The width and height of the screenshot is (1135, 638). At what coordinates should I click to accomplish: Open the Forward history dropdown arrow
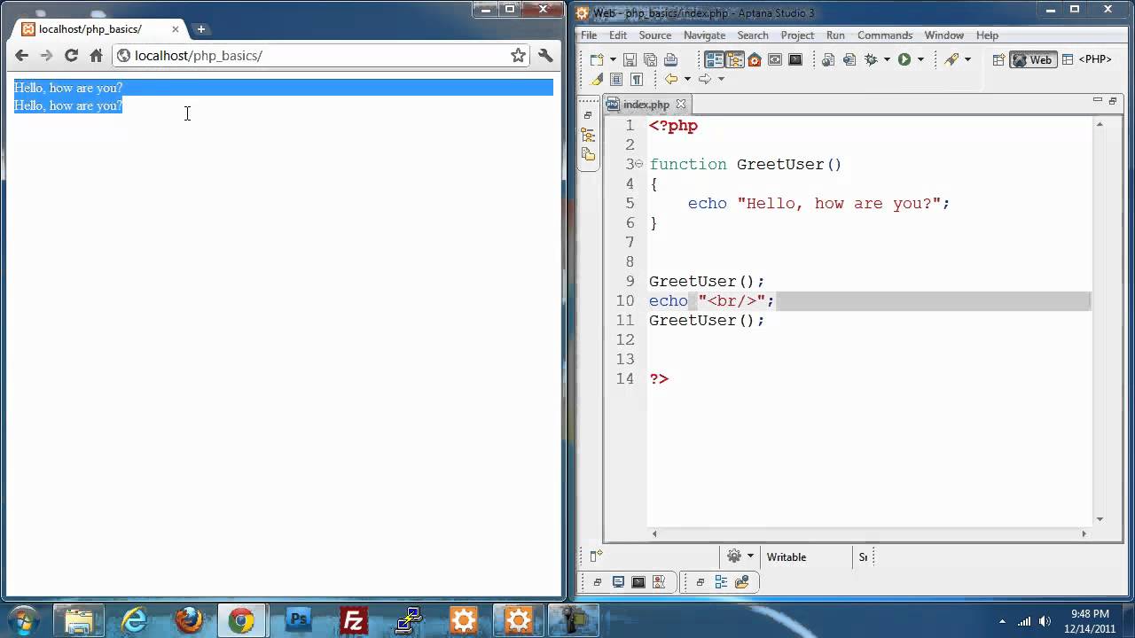coord(721,80)
